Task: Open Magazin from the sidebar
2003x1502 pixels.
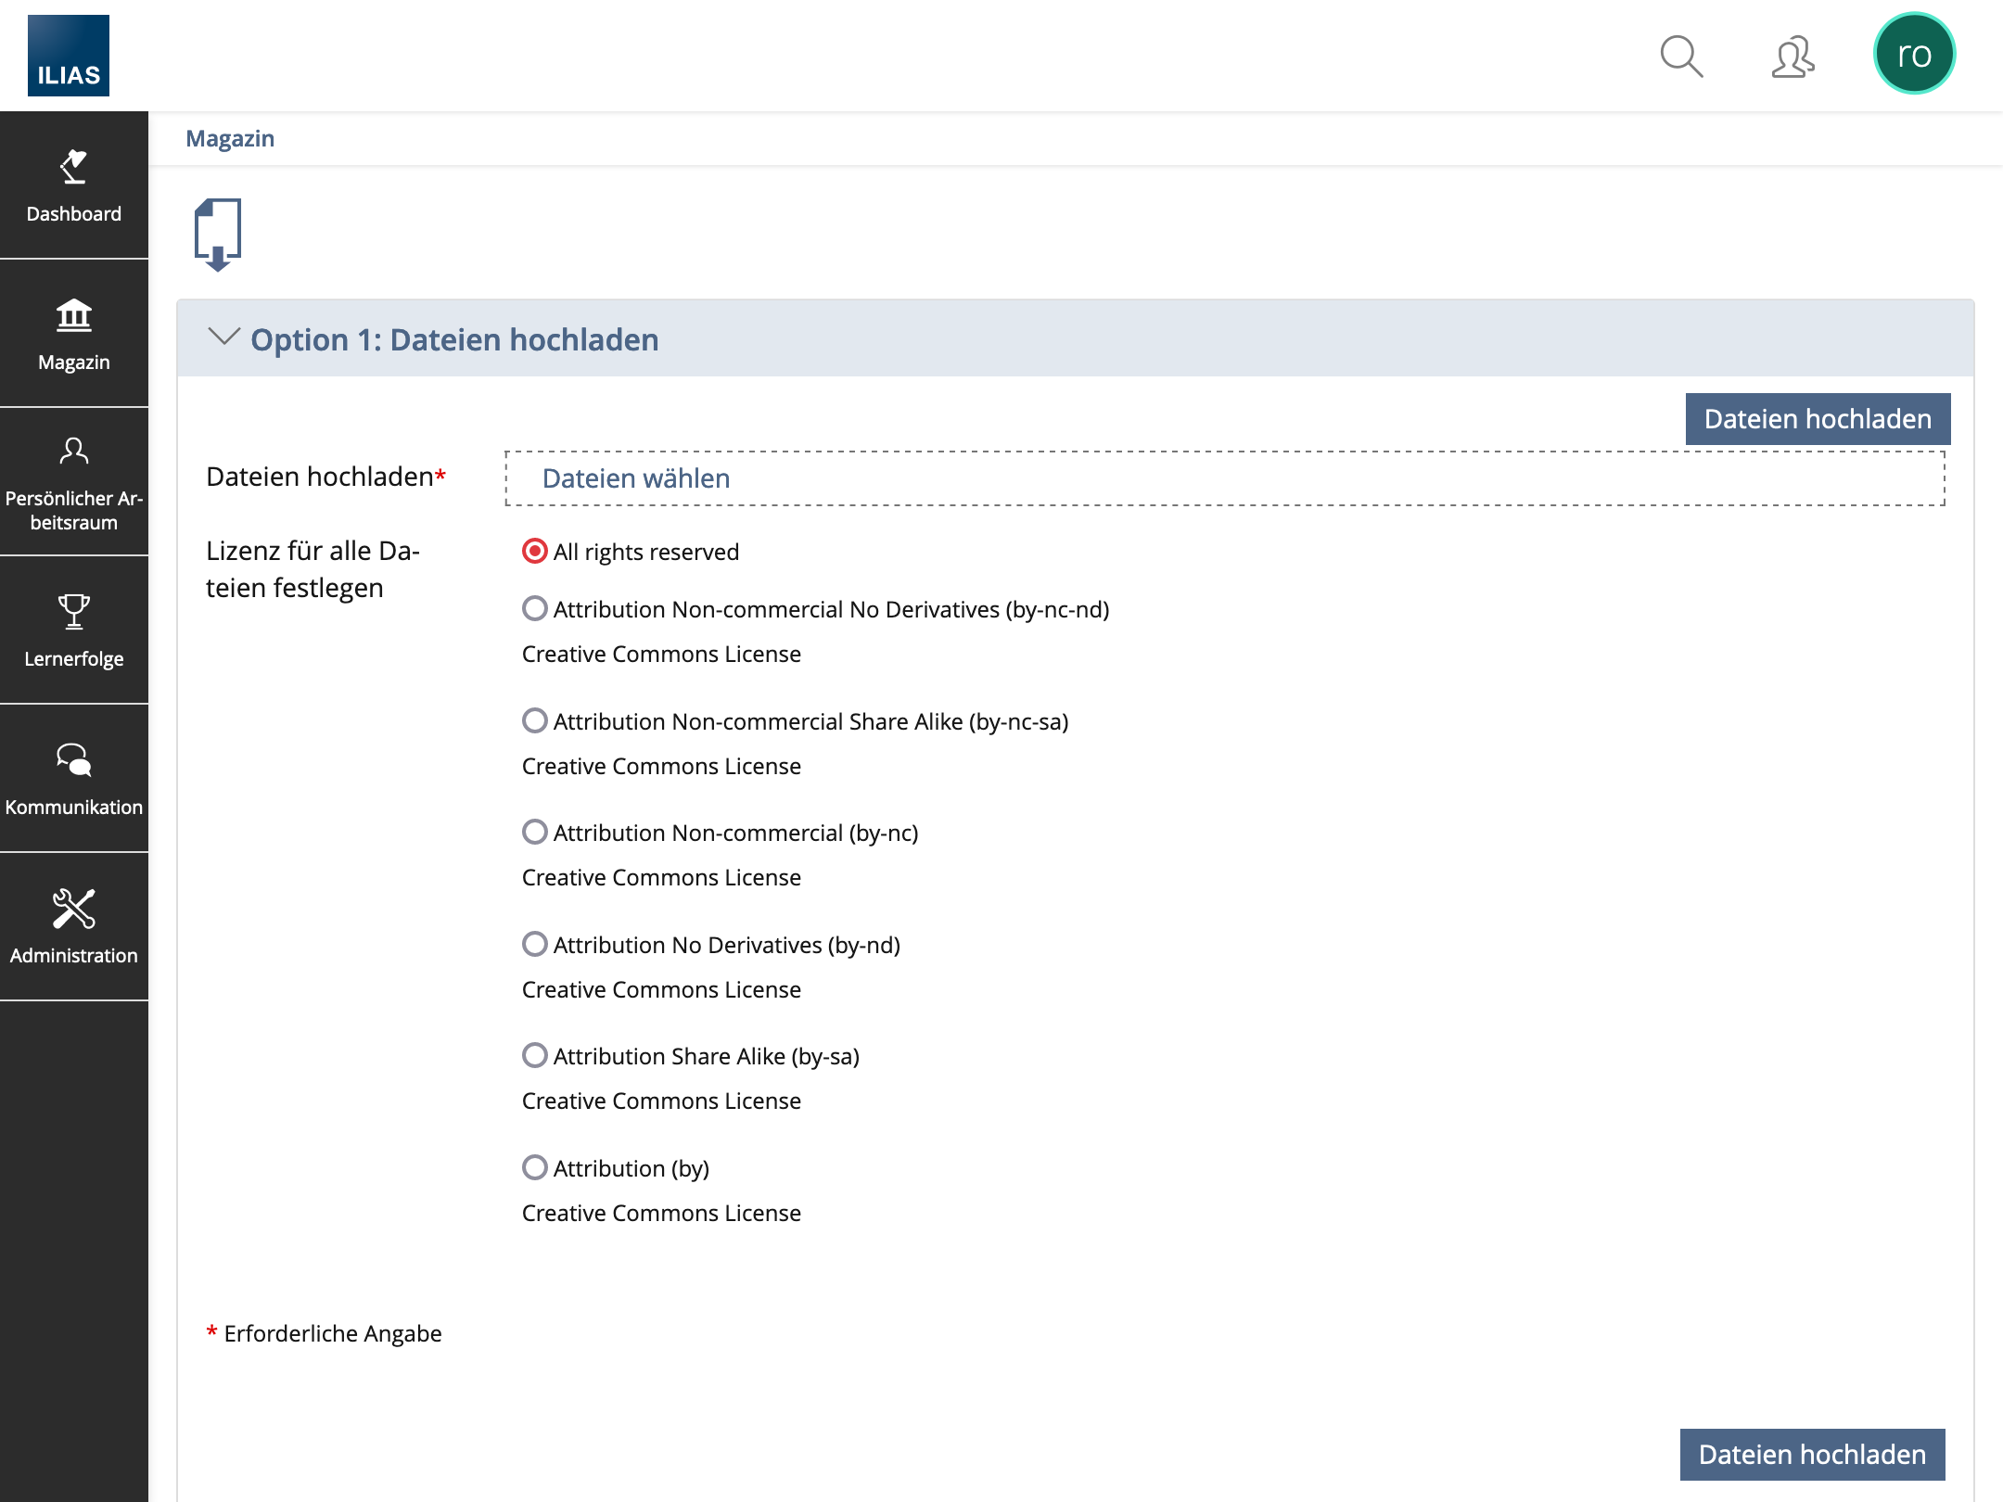Action: [x=74, y=334]
